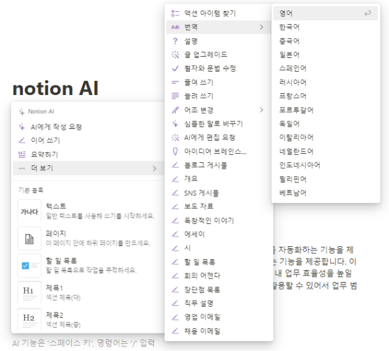Select 포르투갈어 language option
This screenshot has width=389, height=351.
click(x=326, y=110)
